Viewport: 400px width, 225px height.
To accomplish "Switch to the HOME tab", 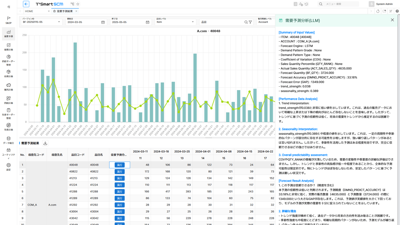I will tap(29, 11).
